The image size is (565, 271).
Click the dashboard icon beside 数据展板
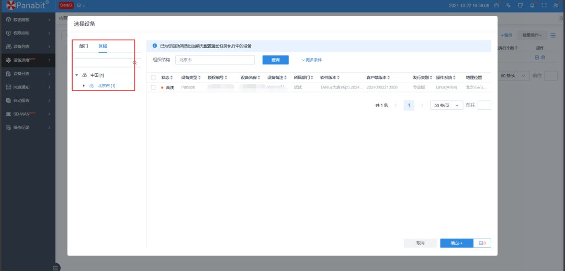click(x=9, y=20)
